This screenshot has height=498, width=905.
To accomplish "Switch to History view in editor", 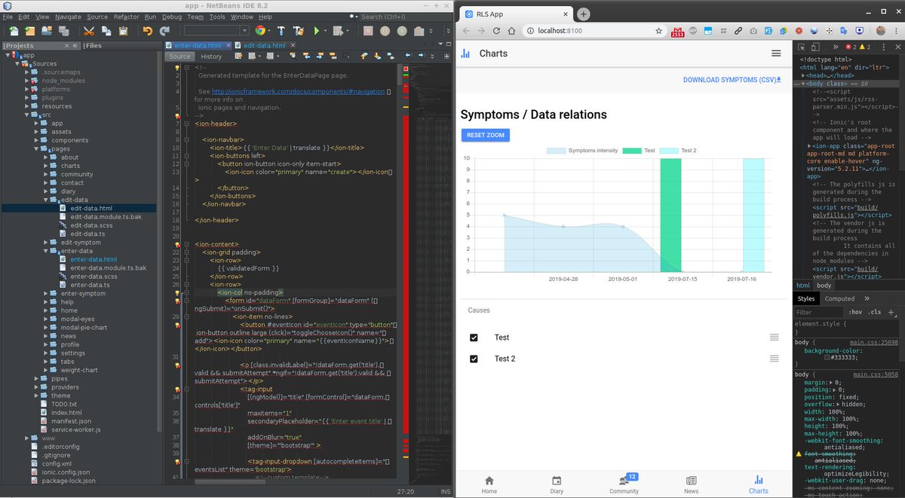I will click(x=211, y=57).
